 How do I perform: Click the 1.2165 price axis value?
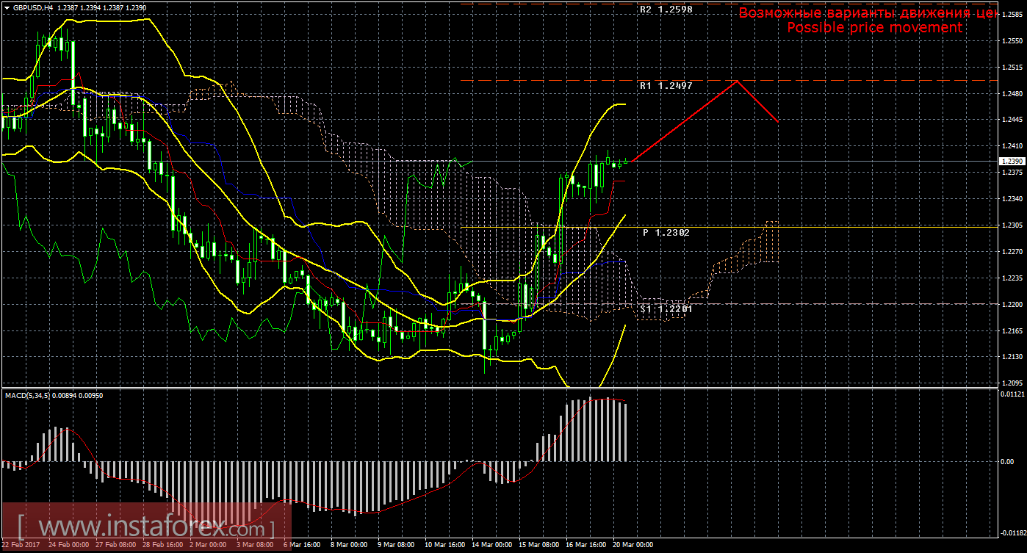(x=1012, y=330)
